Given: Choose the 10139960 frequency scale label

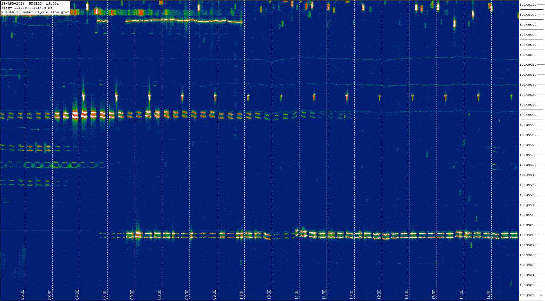Looking at the screenshot, I should pyautogui.click(x=528, y=155).
